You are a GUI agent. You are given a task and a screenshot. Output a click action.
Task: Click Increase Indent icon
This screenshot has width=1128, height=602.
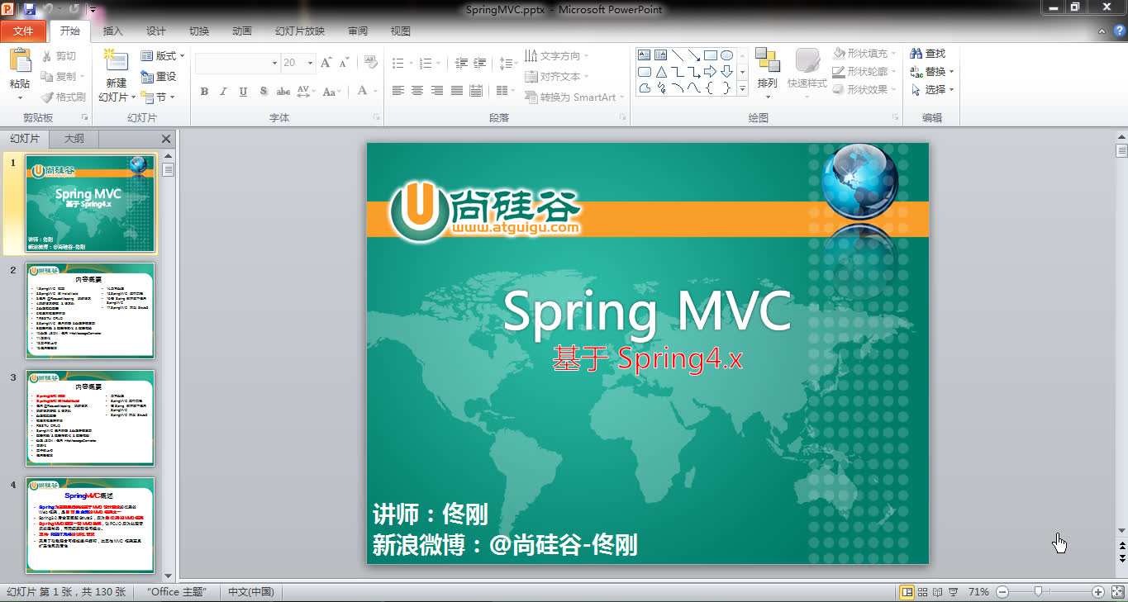480,63
